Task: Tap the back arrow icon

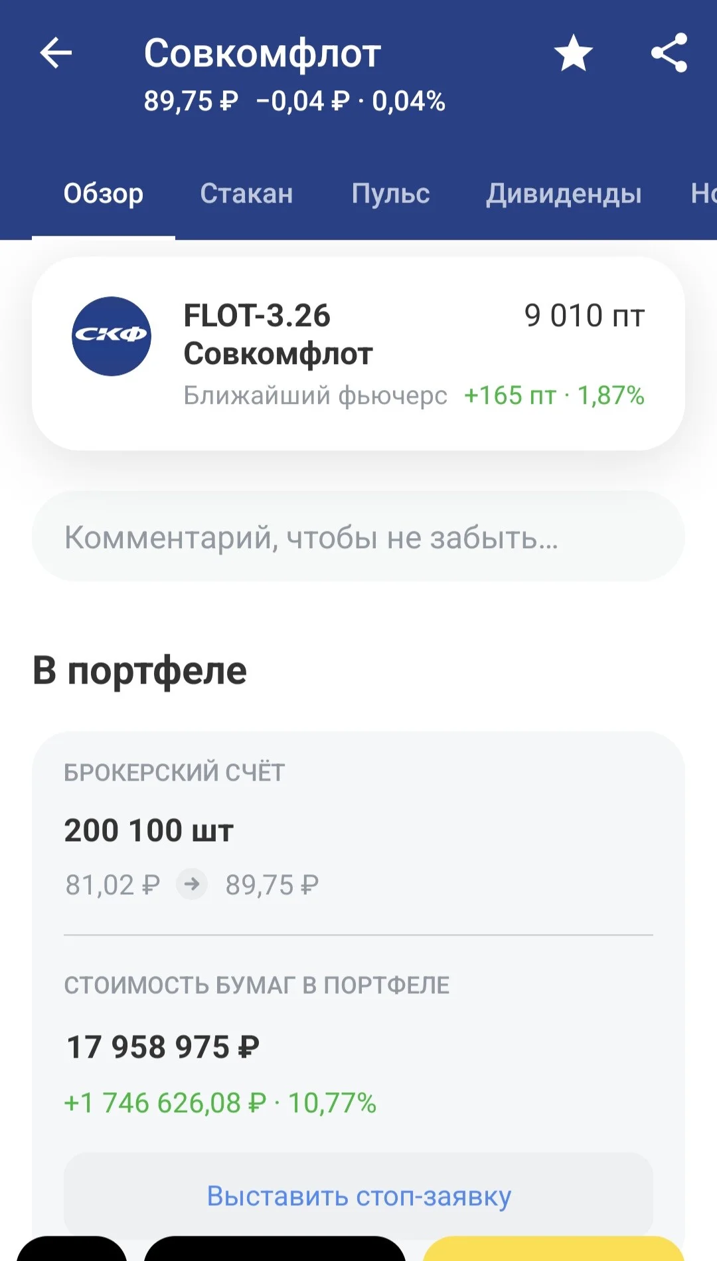Action: tap(56, 53)
